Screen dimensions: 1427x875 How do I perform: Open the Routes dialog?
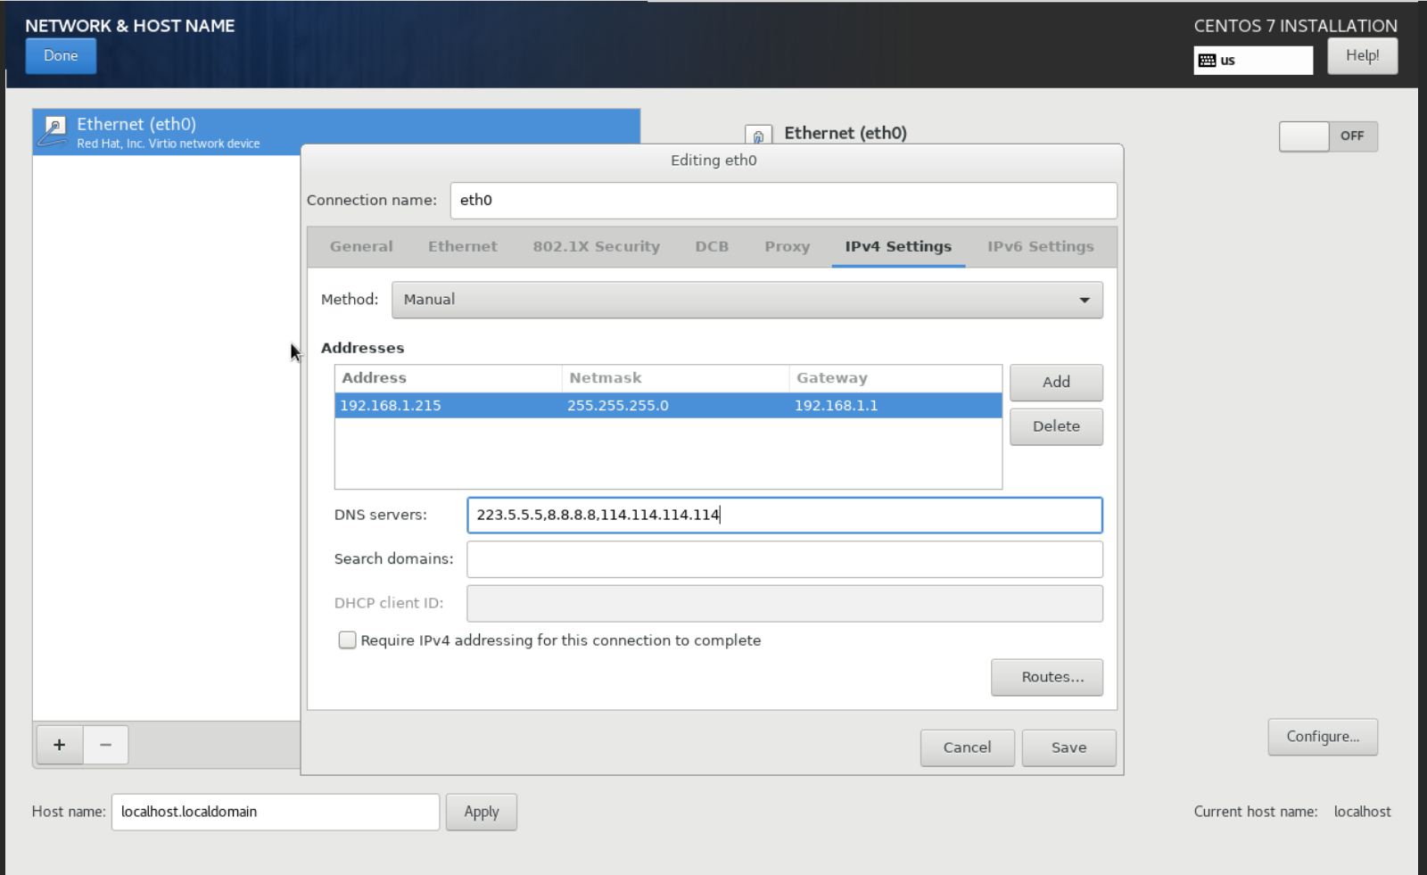click(x=1046, y=677)
